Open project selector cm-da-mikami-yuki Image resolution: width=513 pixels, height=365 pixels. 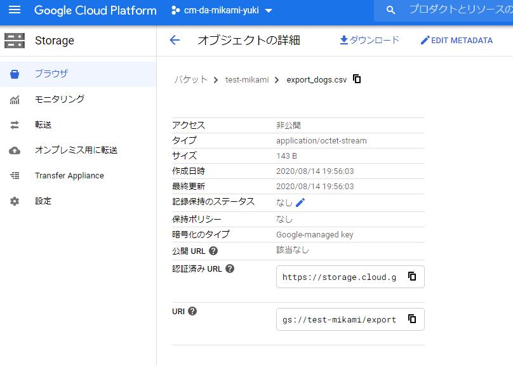222,10
